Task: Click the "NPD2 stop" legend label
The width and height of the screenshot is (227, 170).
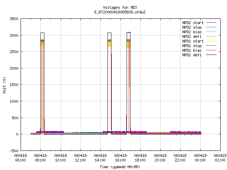Action: point(192,27)
